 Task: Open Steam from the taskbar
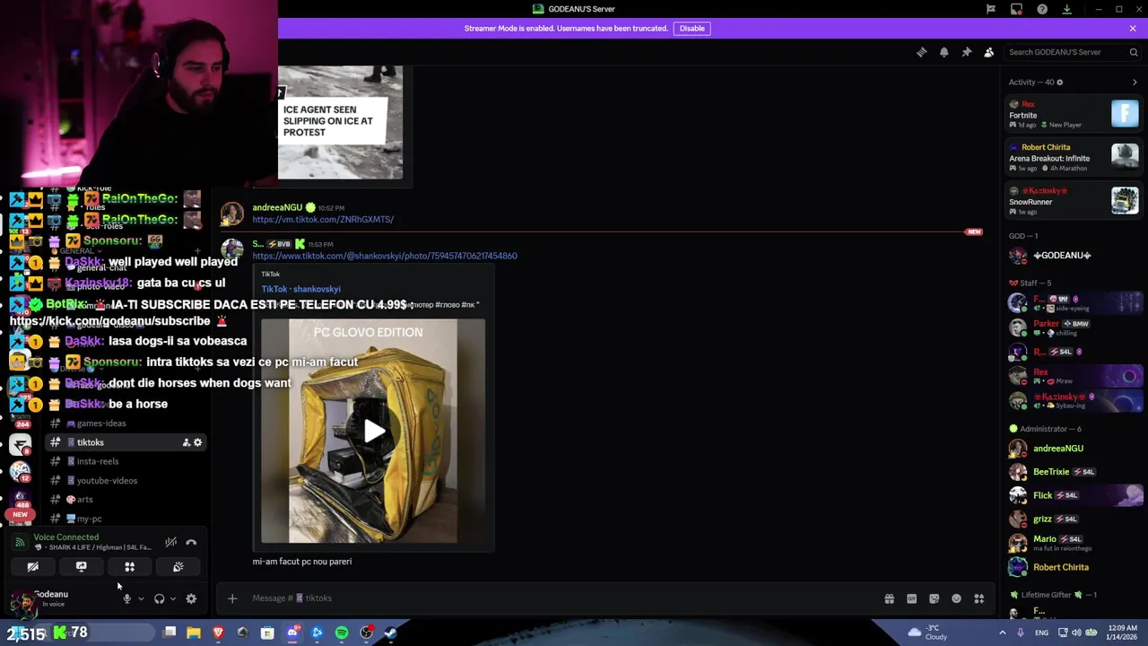[391, 633]
